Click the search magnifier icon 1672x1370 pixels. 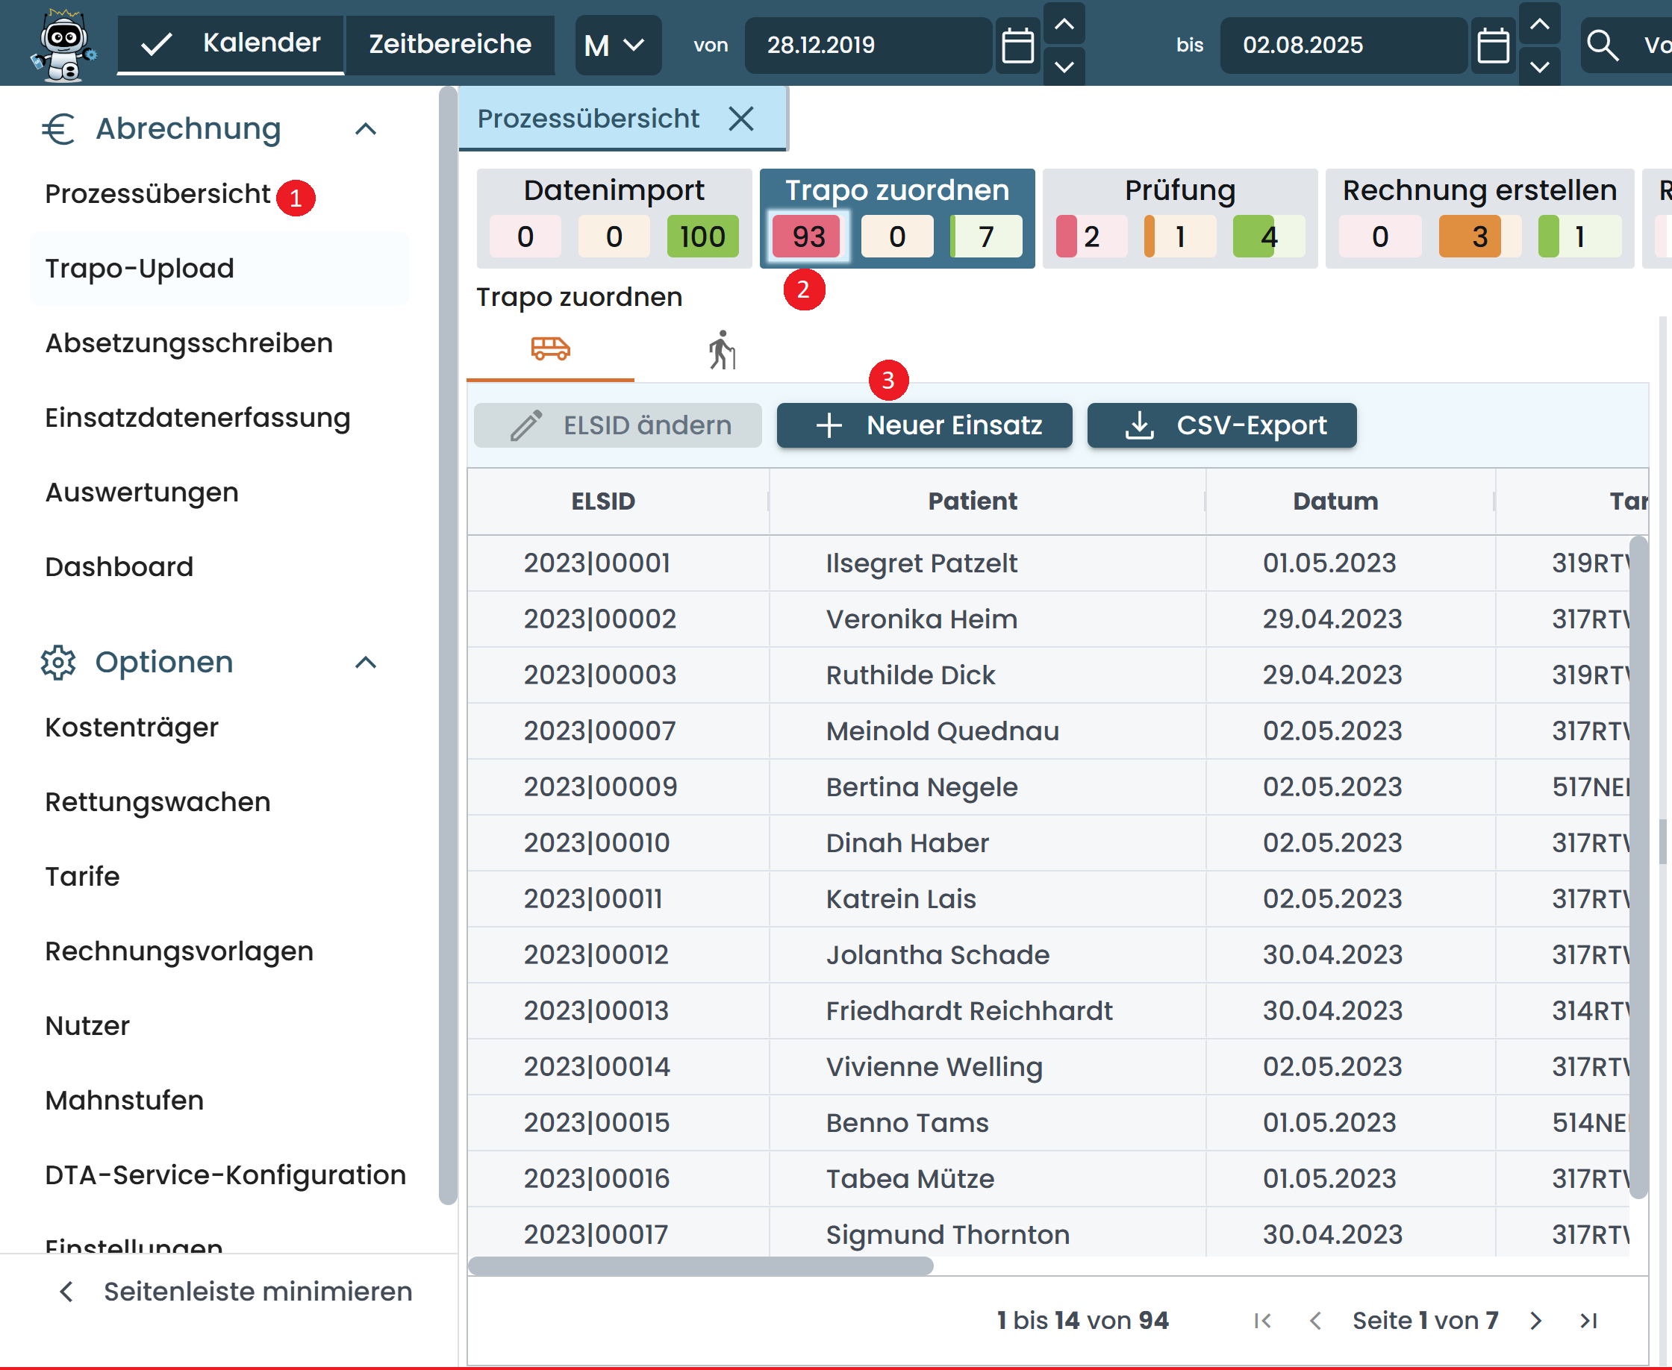click(1603, 45)
